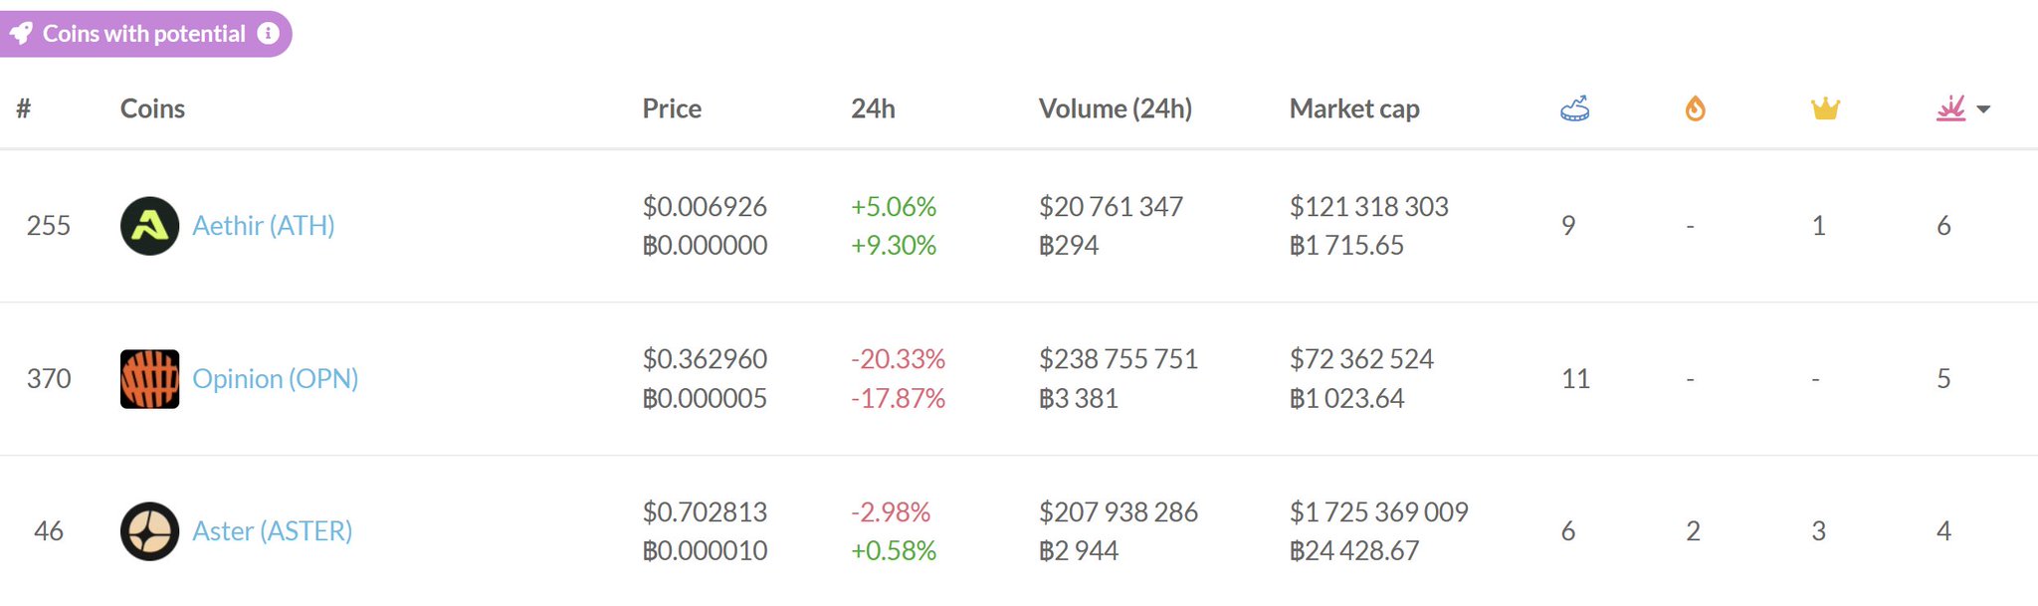Screen dimensions: 2038x606
Task: Click the Aster coin logo
Action: (x=149, y=531)
